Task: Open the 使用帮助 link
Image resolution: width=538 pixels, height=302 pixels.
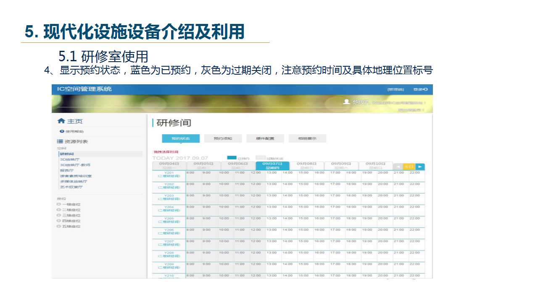Action: [74, 132]
